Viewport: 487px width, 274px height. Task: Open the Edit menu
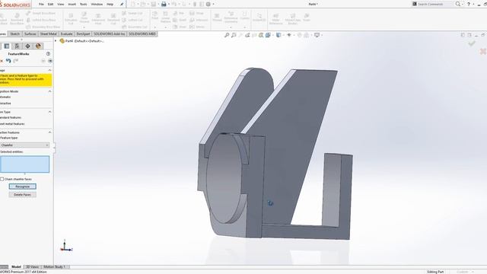click(x=51, y=5)
